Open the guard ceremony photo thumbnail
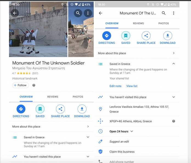Viewport: 191px width, 163px height. point(38,29)
